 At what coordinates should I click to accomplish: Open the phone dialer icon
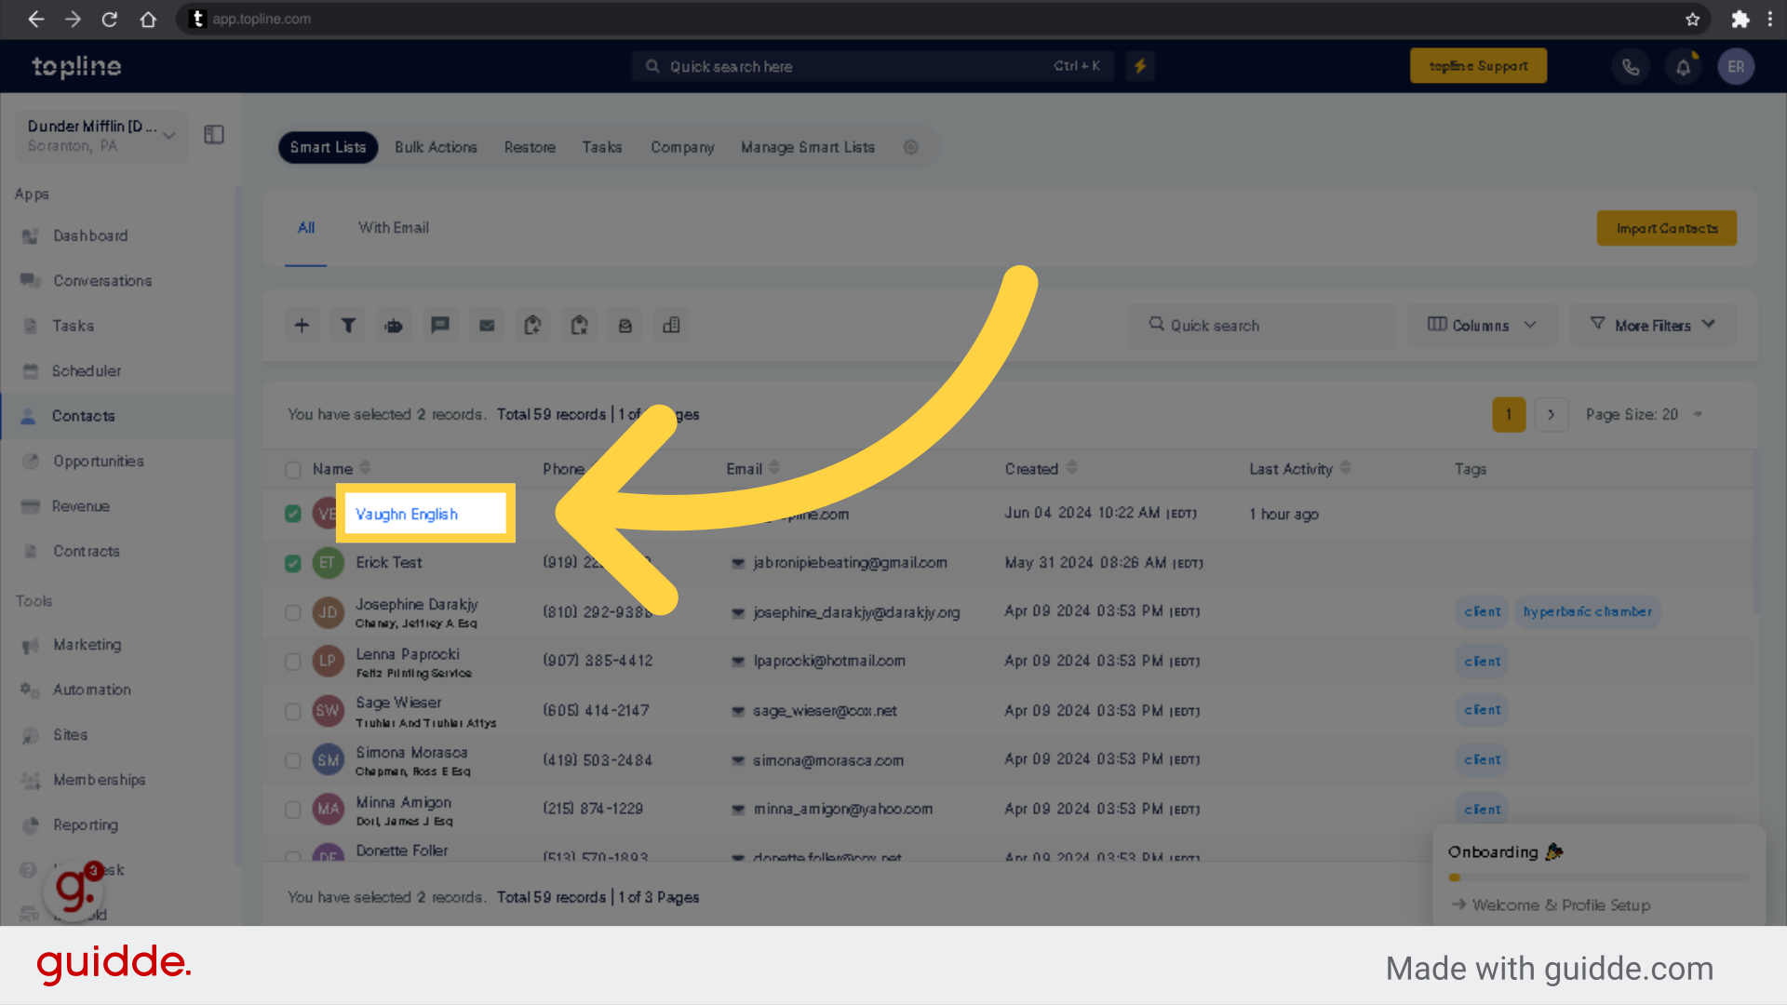(1631, 66)
